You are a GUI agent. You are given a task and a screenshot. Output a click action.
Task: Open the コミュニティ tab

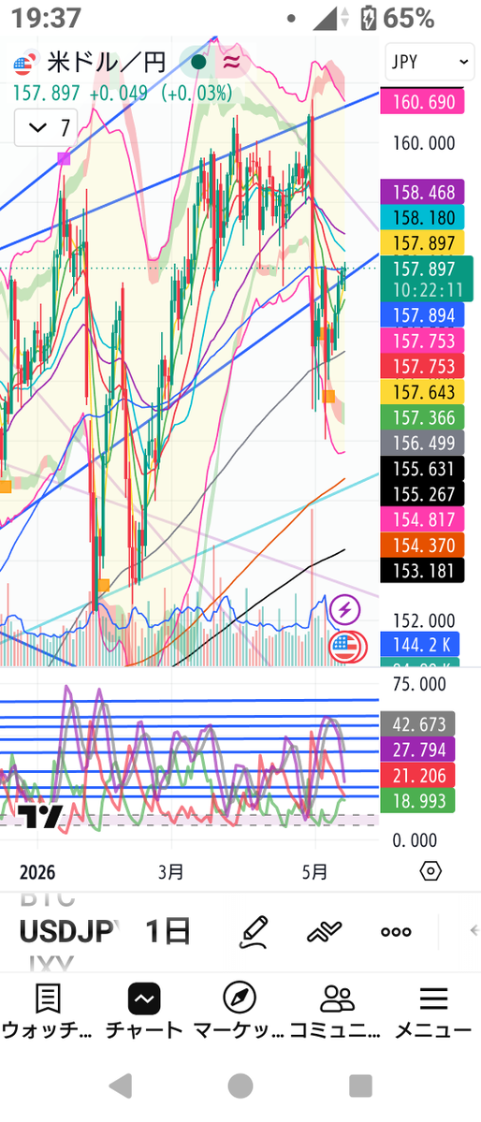coord(336,1012)
